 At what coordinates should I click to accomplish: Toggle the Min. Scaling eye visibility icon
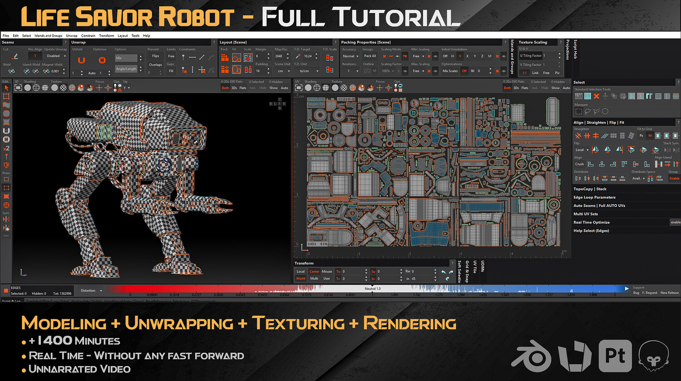click(435, 56)
